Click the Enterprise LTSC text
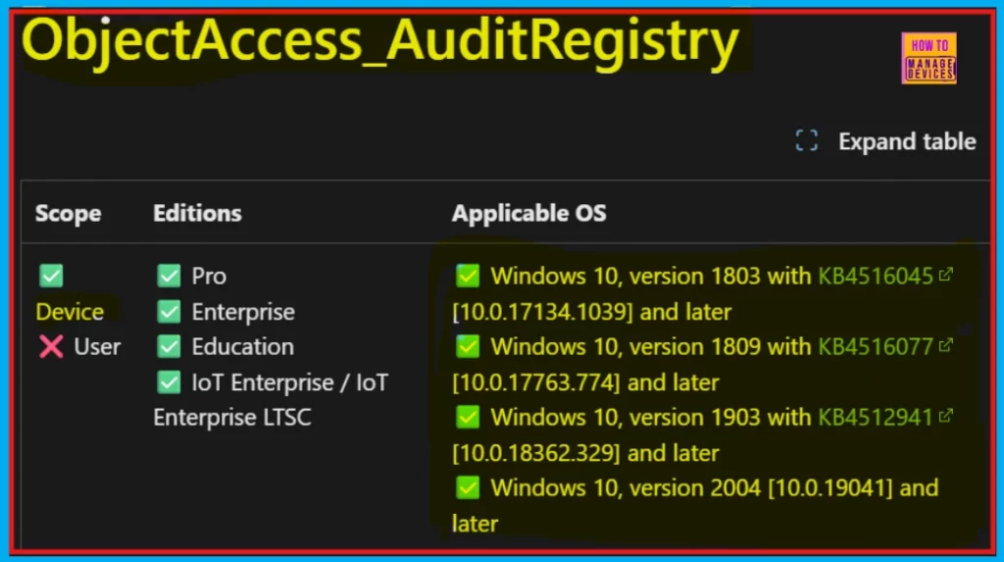The height and width of the screenshot is (562, 1004). 232,418
